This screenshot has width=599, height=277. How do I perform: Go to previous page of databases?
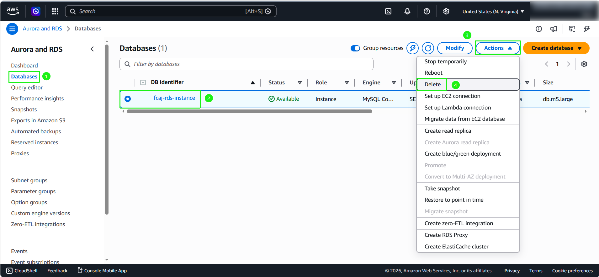point(547,64)
